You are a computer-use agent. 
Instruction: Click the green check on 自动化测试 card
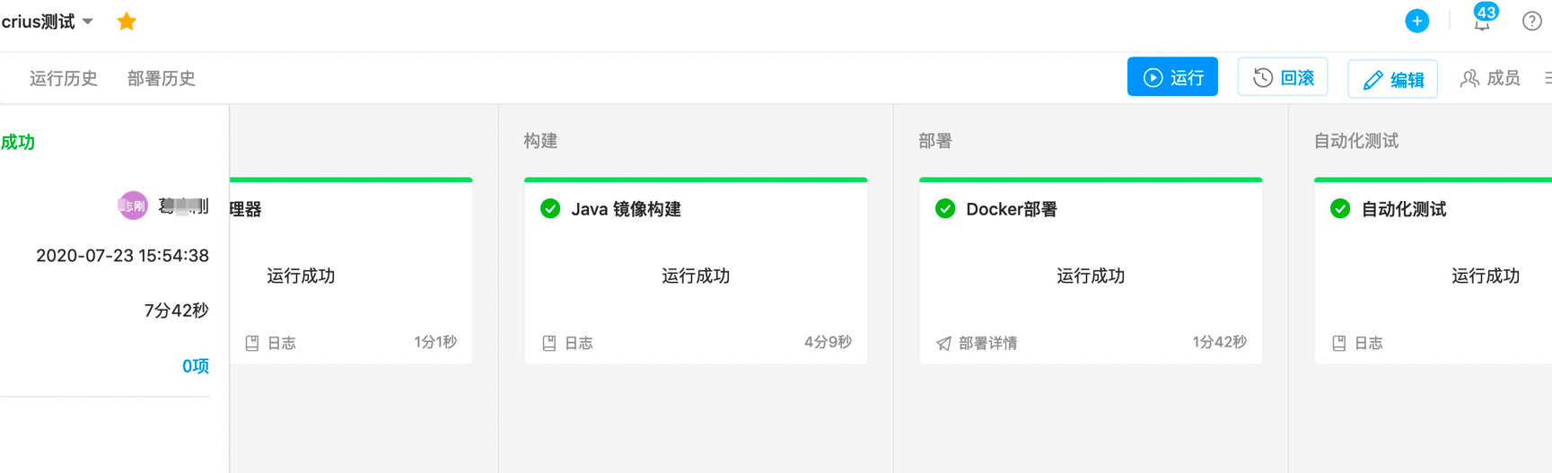click(1340, 209)
